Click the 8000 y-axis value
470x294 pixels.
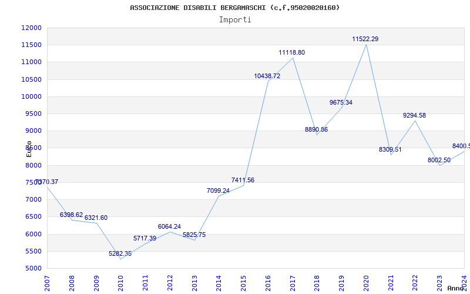pyautogui.click(x=33, y=165)
